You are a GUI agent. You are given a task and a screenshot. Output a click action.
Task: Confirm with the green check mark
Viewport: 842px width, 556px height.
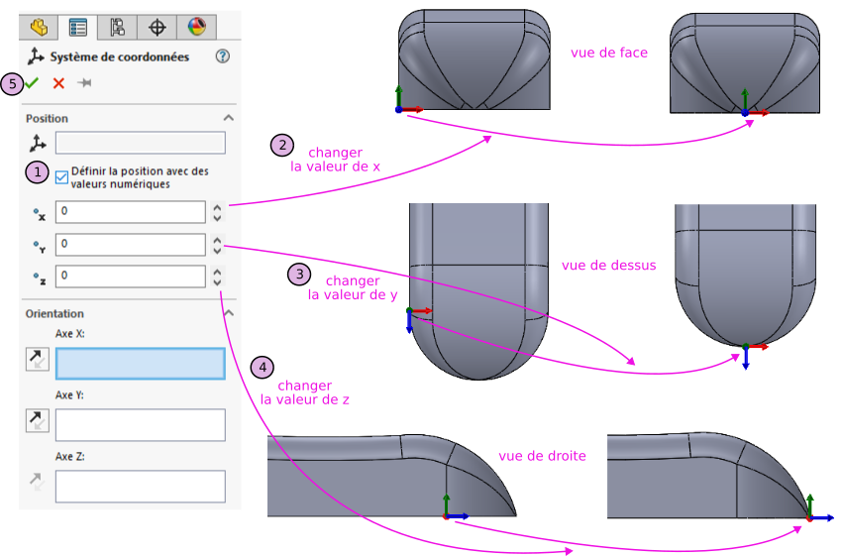33,83
